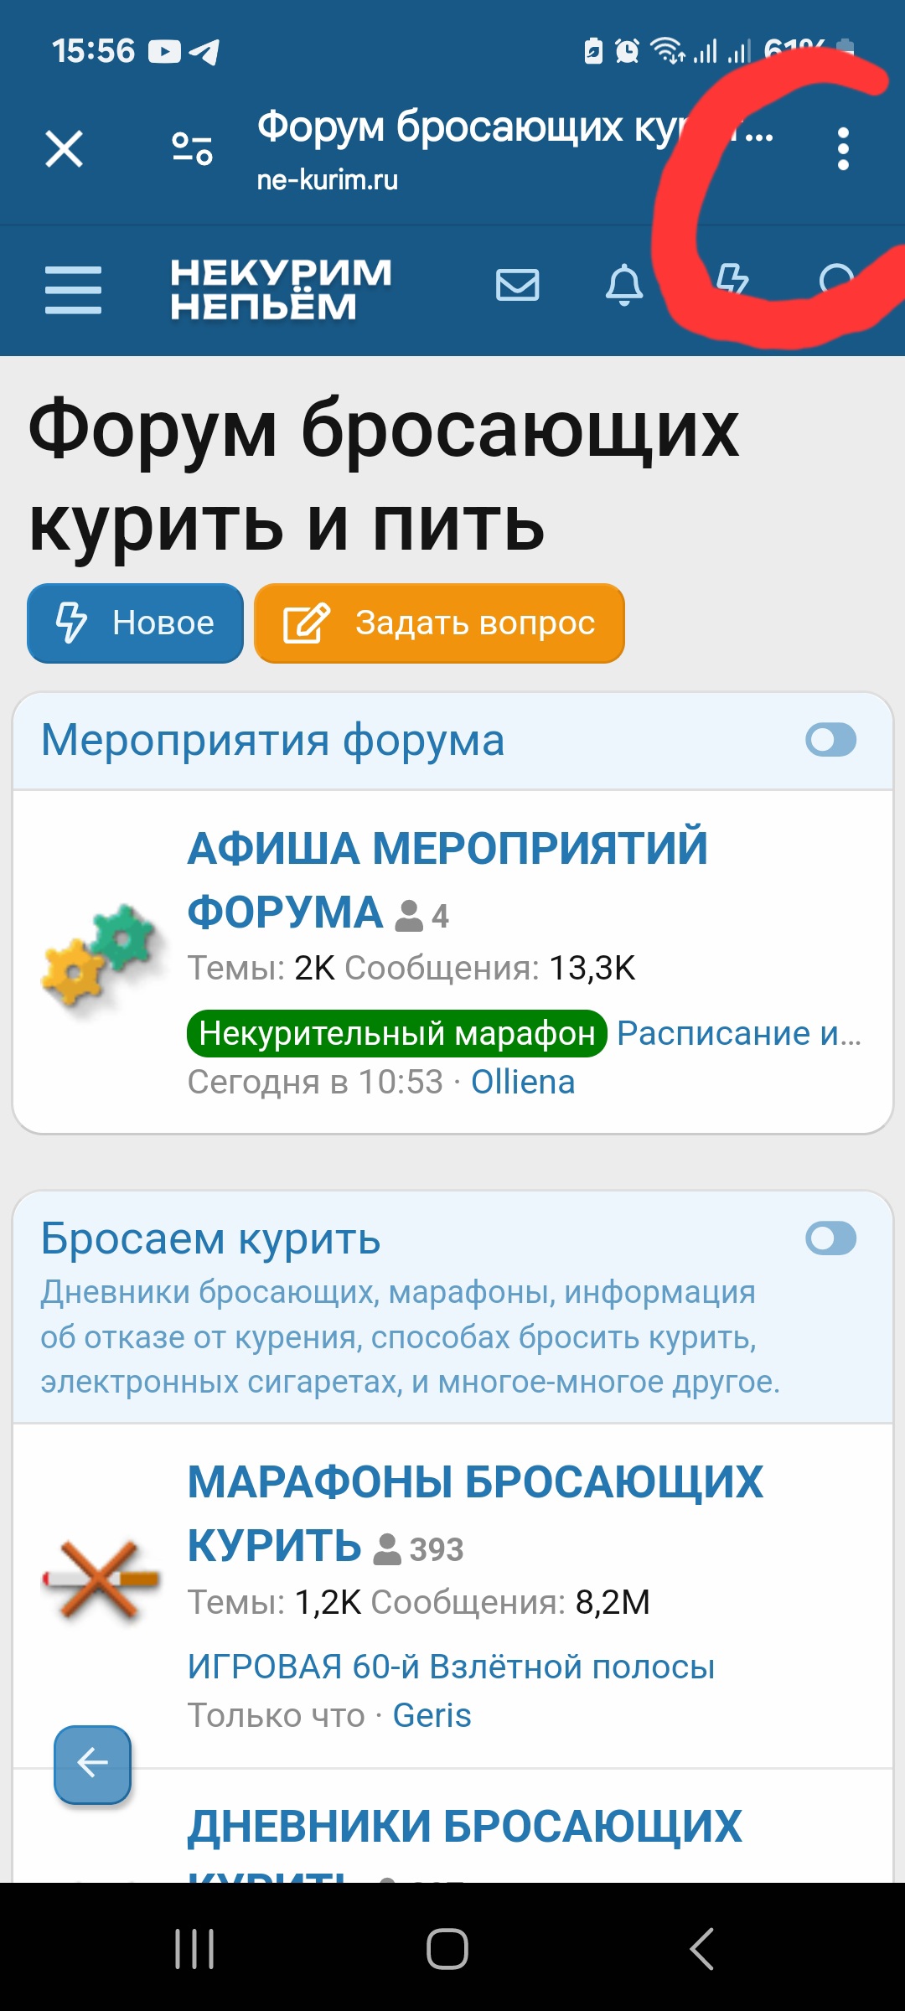Open the private messages envelope icon

[x=517, y=285]
